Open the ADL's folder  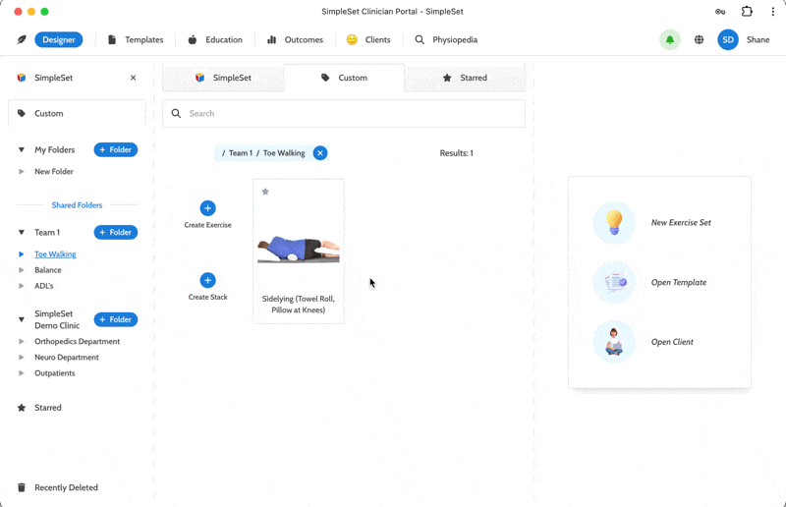point(43,286)
